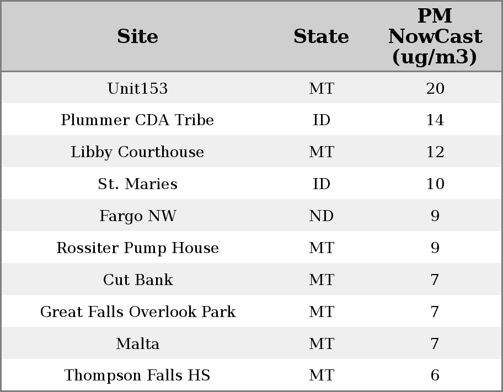
Task: Select the PM NowCast (ug/m3) column header
Action: (x=435, y=36)
